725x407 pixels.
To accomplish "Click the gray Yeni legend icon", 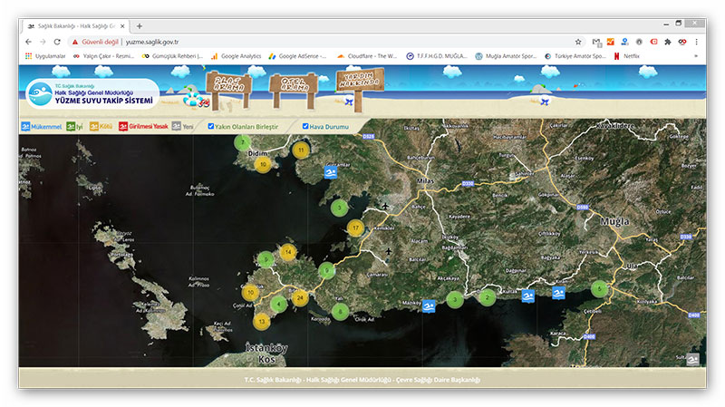I will tap(177, 127).
